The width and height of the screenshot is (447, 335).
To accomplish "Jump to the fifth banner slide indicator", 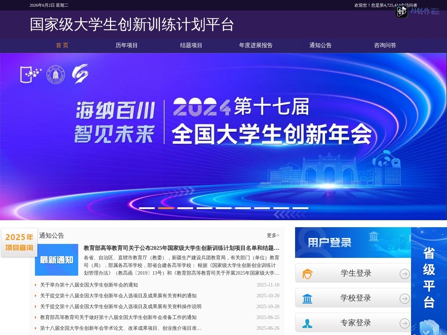I will click(223, 208).
